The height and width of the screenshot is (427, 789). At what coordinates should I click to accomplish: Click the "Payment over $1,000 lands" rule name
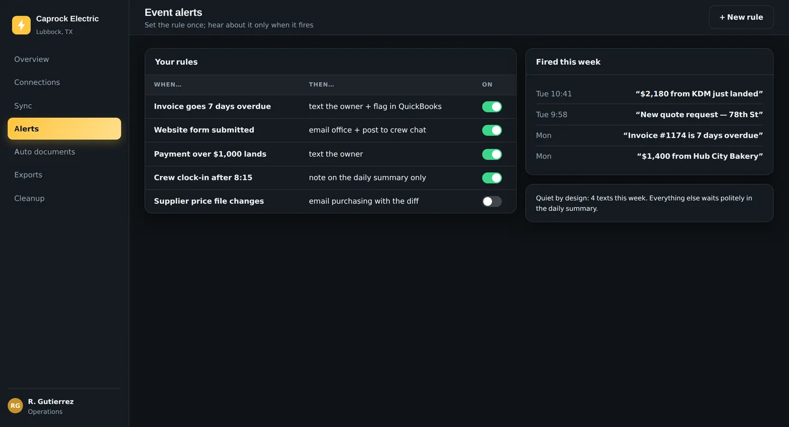point(210,154)
